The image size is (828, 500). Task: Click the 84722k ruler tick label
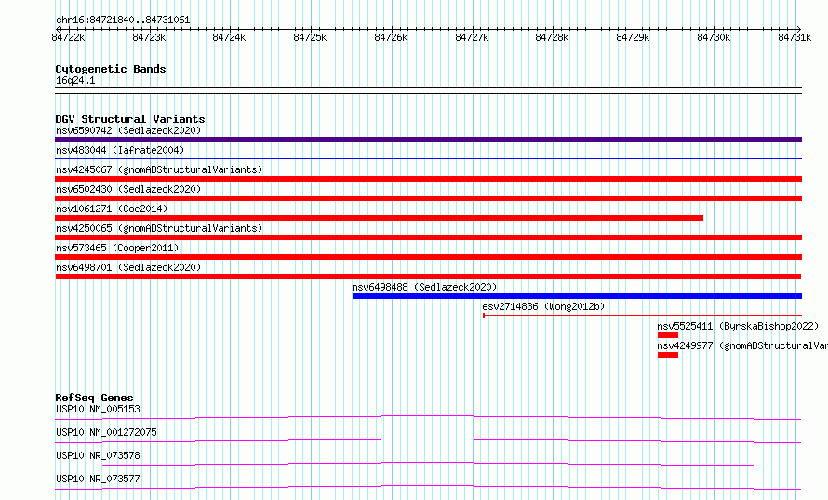[68, 37]
